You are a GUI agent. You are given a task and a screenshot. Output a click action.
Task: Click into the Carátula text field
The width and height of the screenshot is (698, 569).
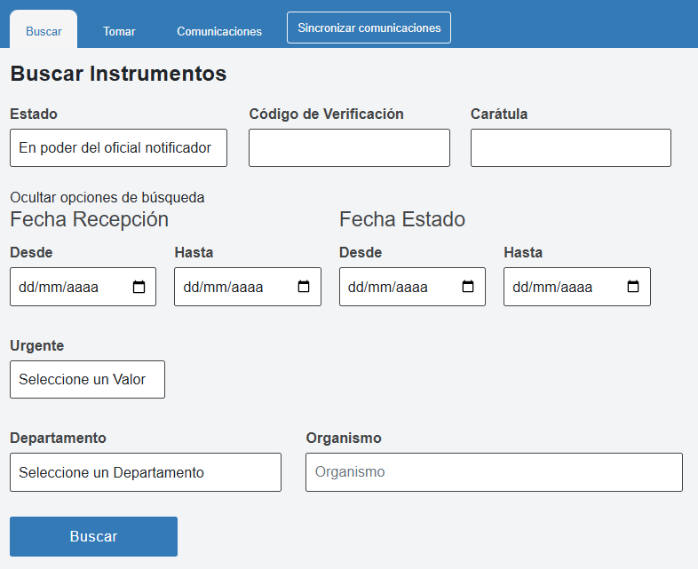(x=570, y=148)
